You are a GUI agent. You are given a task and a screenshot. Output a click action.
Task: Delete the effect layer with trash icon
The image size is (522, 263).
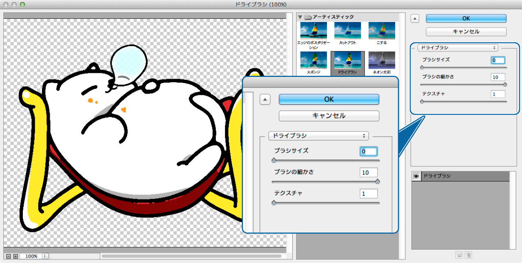[469, 255]
